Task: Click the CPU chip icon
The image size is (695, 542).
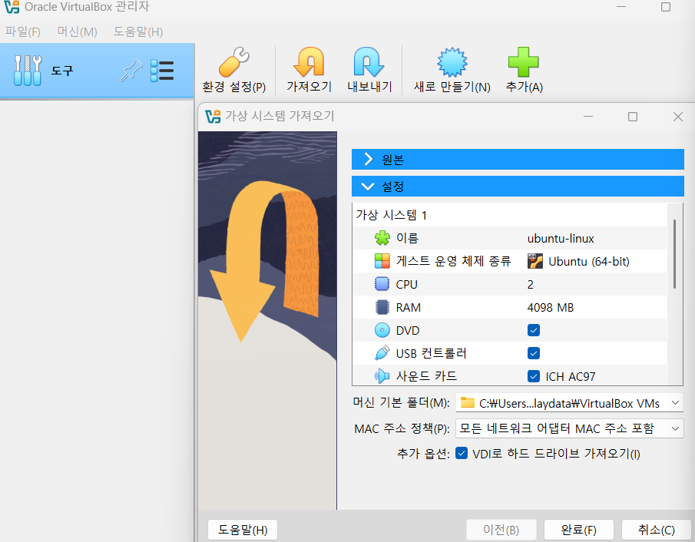Action: pyautogui.click(x=382, y=284)
